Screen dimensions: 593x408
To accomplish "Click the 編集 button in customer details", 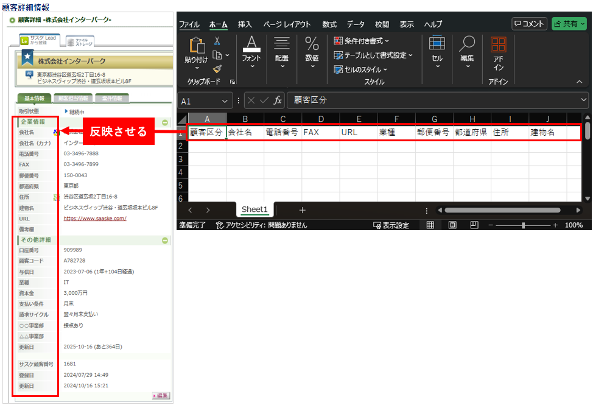I will point(161,396).
